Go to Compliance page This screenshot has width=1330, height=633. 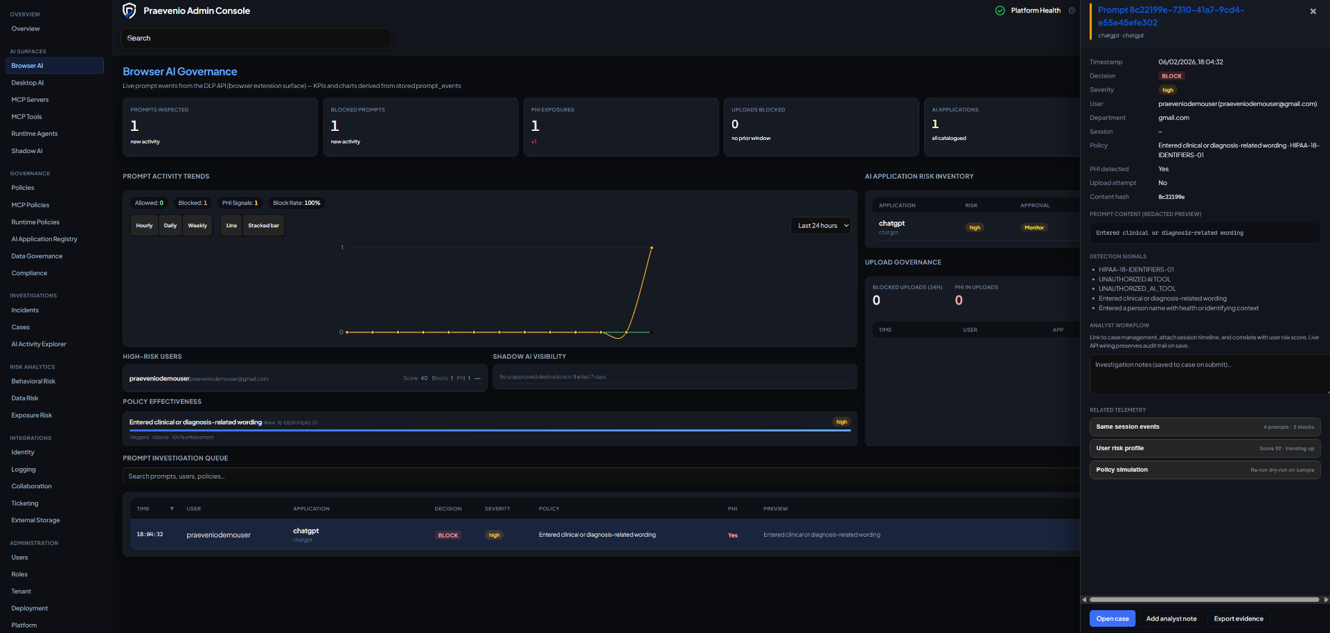pos(29,273)
